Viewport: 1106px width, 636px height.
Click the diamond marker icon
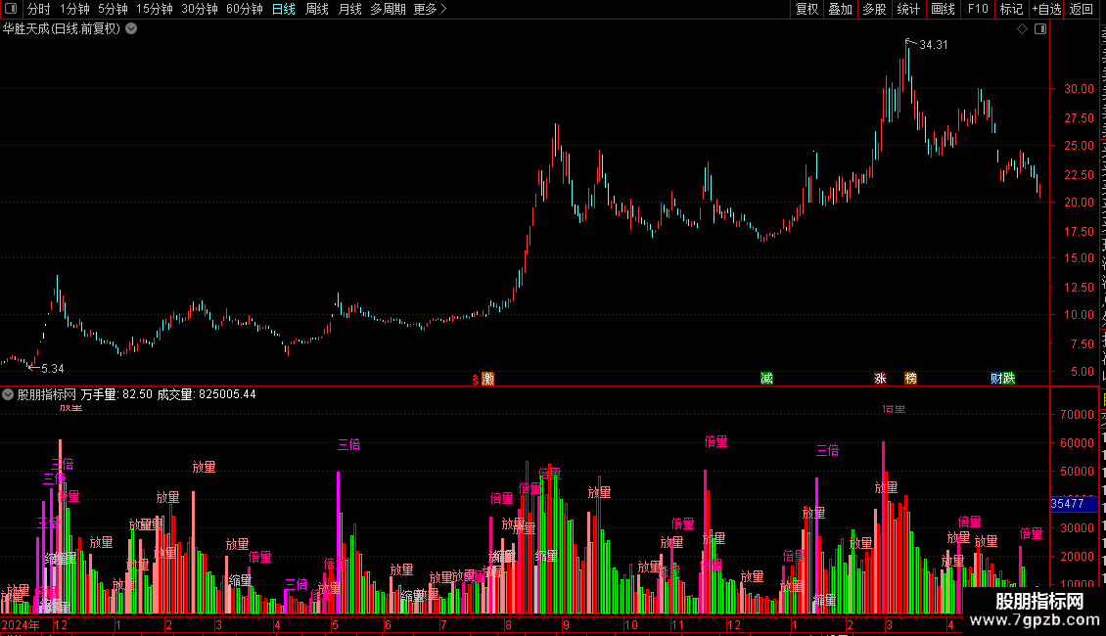coord(1022,29)
